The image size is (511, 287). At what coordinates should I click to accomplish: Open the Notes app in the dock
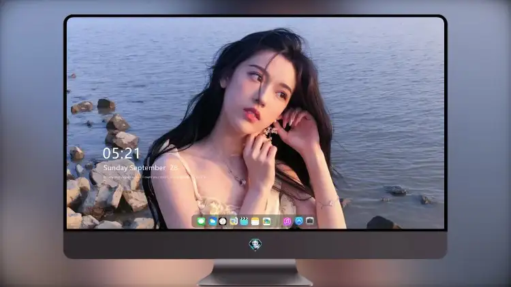(x=255, y=222)
